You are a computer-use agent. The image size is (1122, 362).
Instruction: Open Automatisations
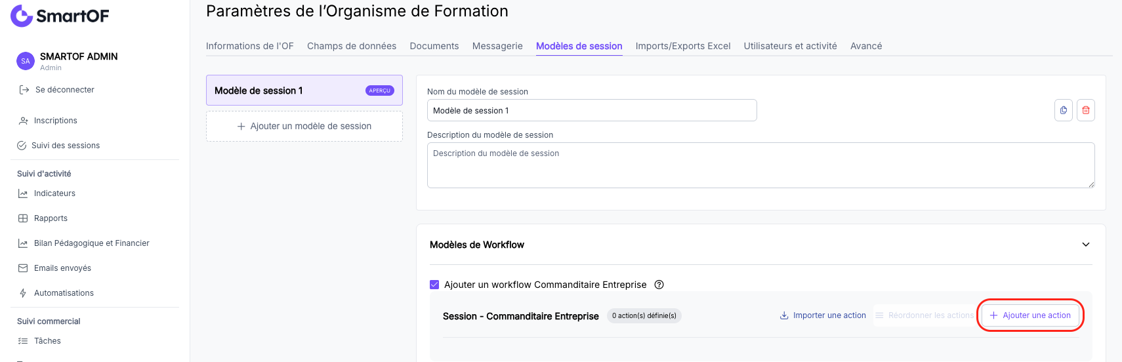64,293
